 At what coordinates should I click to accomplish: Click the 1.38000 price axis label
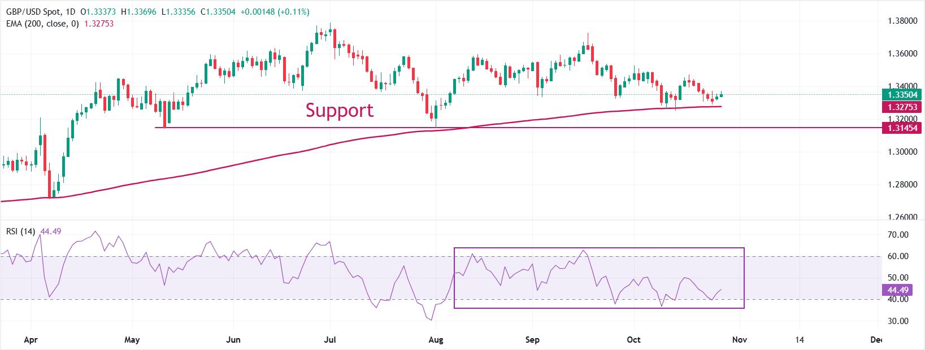903,21
